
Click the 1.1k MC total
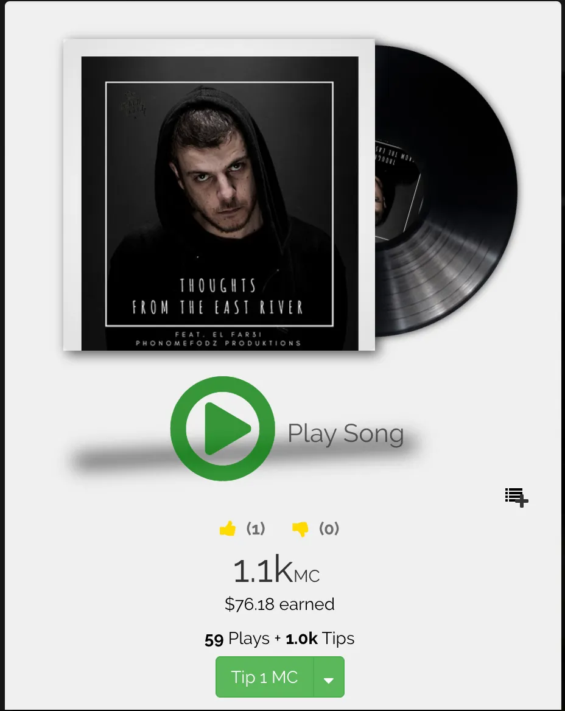pyautogui.click(x=276, y=570)
